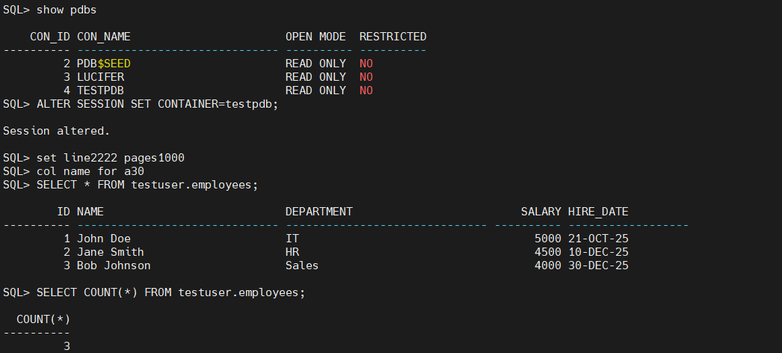The image size is (782, 353).
Task: Click the Sales department value
Action: pyautogui.click(x=301, y=265)
